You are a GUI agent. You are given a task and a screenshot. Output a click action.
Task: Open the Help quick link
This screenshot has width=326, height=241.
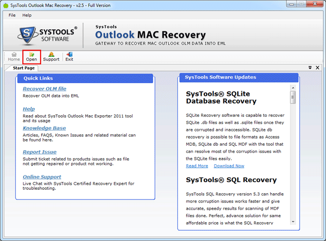pyautogui.click(x=29, y=109)
